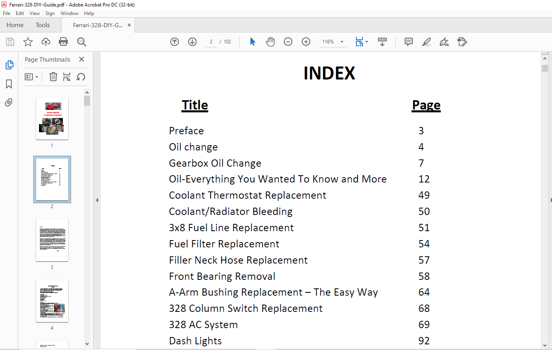Image resolution: width=552 pixels, height=350 pixels.
Task: Open the Help menu
Action: (89, 13)
